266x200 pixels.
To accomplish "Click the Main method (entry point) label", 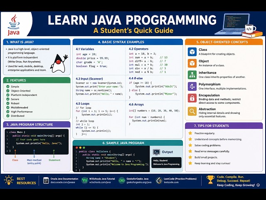I will [x=34, y=162].
